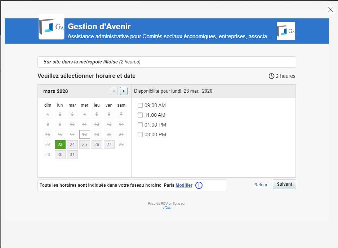This screenshot has width=338, height=248.
Task: Tick the 01:00 PM time slot
Action: tap(140, 125)
